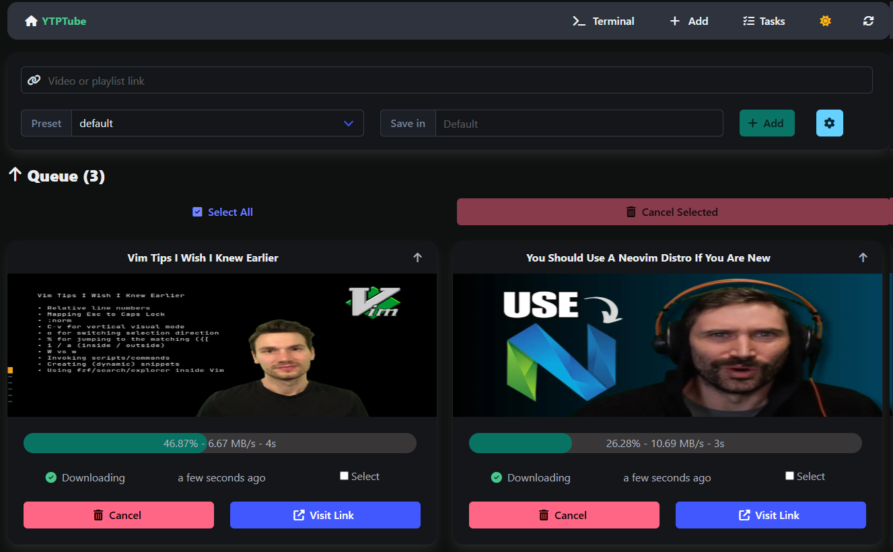893x552 pixels.
Task: Click the reload icon in the top bar
Action: coord(869,21)
